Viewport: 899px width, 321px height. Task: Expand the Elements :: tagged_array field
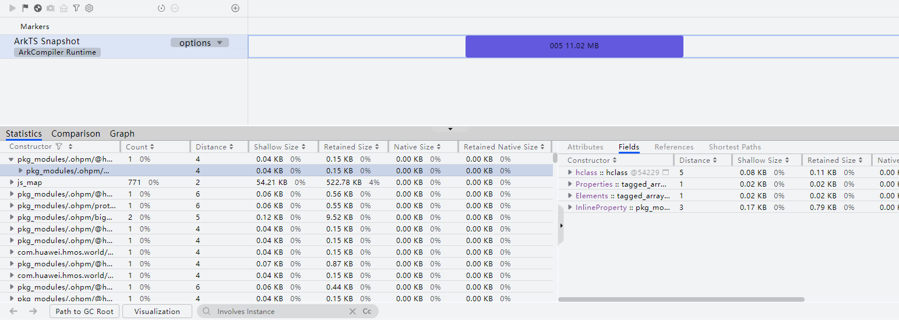(570, 196)
